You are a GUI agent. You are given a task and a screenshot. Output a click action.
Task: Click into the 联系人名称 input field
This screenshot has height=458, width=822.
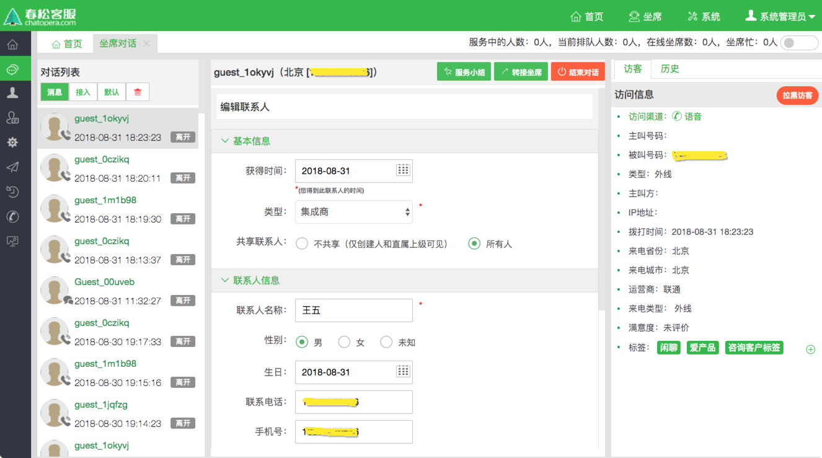(x=353, y=310)
